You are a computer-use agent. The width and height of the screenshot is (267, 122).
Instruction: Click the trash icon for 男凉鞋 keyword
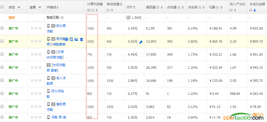(81, 39)
